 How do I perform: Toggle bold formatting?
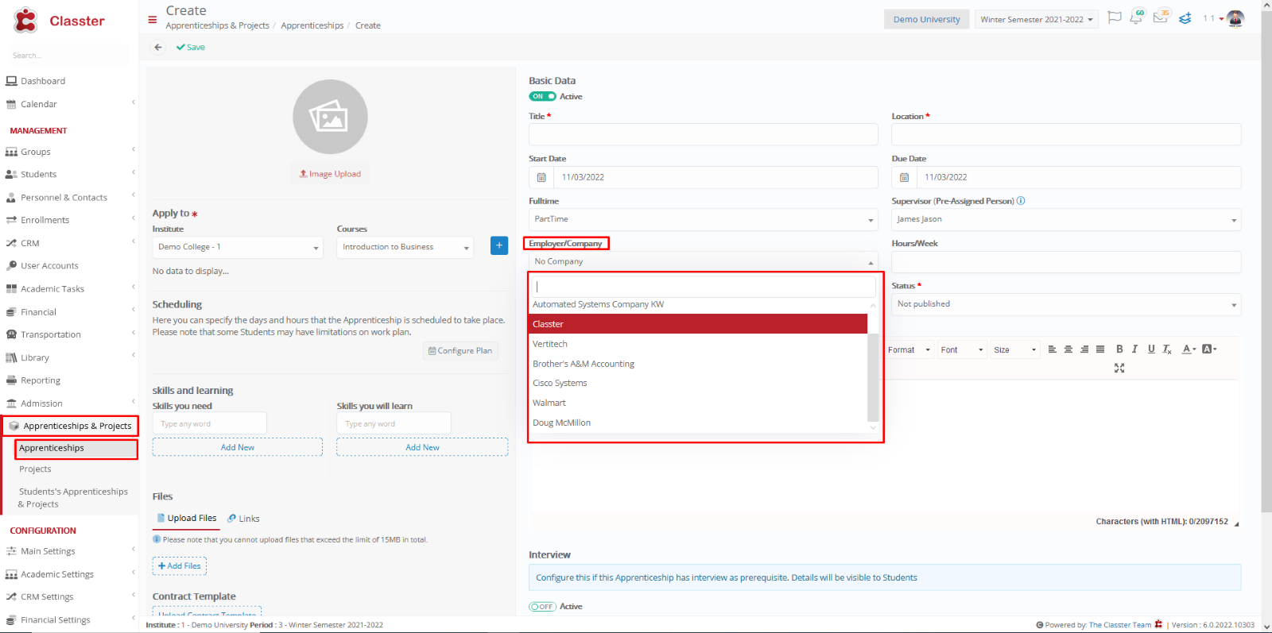click(1119, 349)
